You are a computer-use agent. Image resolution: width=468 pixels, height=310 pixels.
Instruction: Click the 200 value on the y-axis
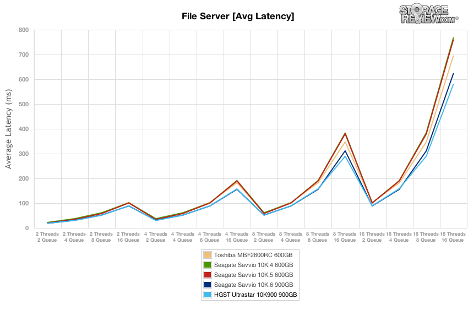[x=23, y=178]
